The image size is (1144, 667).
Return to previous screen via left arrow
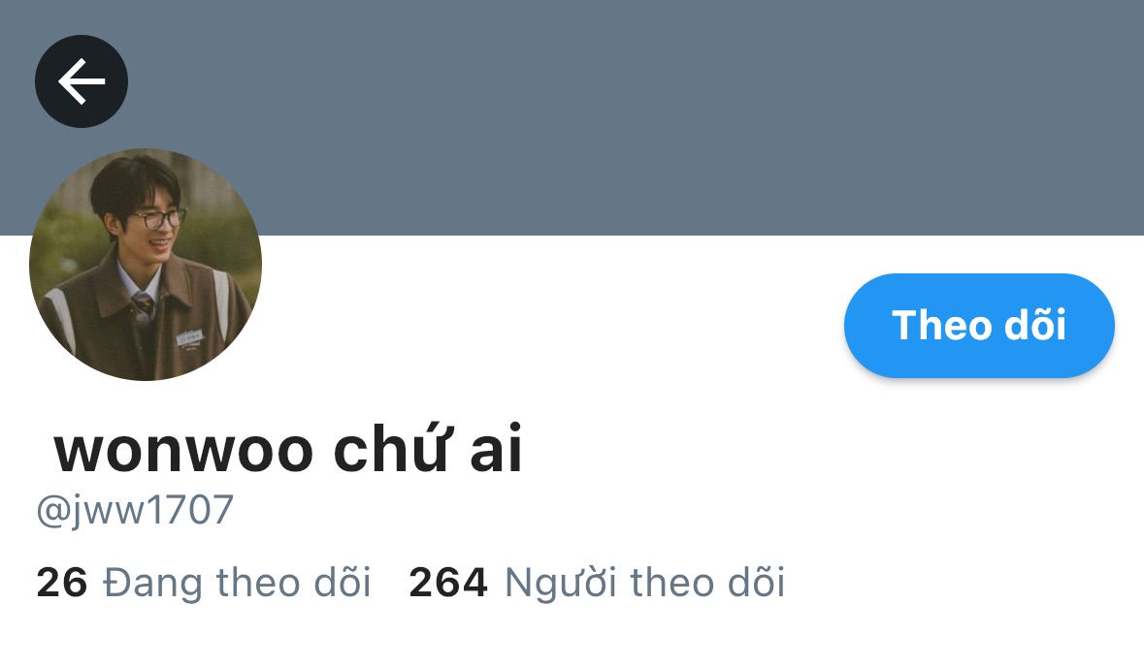coord(81,80)
